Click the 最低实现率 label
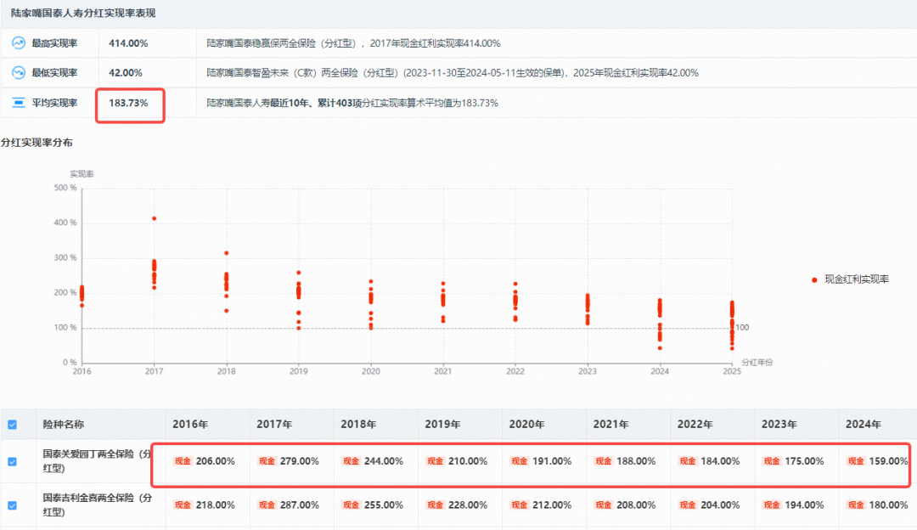This screenshot has width=917, height=530. coord(54,73)
